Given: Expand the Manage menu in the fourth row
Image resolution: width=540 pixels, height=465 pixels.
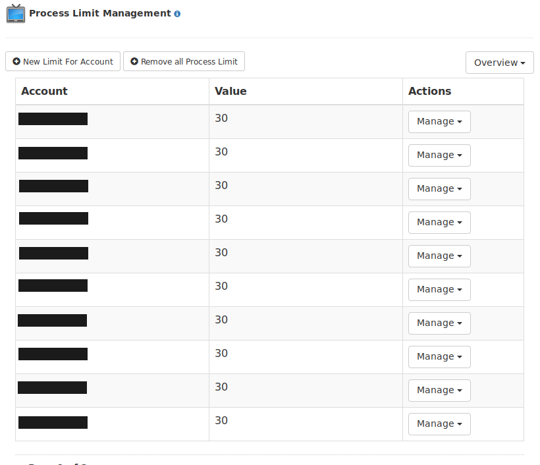Looking at the screenshot, I should pyautogui.click(x=439, y=223).
